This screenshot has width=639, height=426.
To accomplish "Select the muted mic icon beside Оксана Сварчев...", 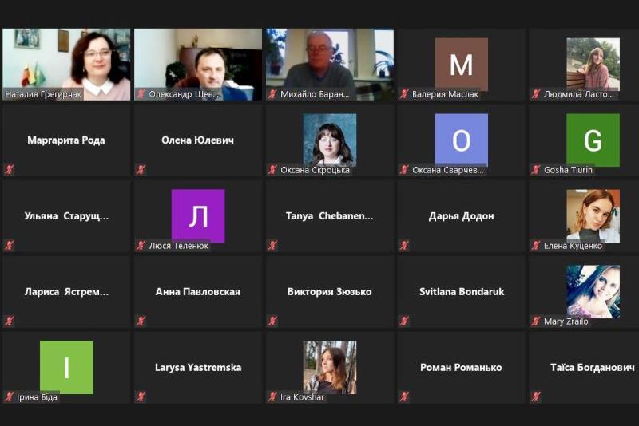I will tap(404, 169).
